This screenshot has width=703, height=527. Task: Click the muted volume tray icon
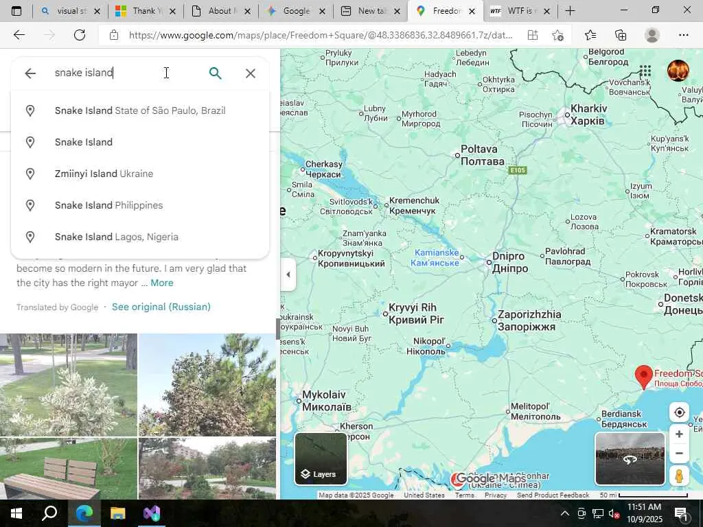tap(614, 513)
